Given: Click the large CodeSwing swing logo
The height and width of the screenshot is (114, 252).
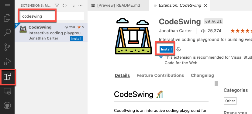Looking at the screenshot, I should click(x=133, y=36).
